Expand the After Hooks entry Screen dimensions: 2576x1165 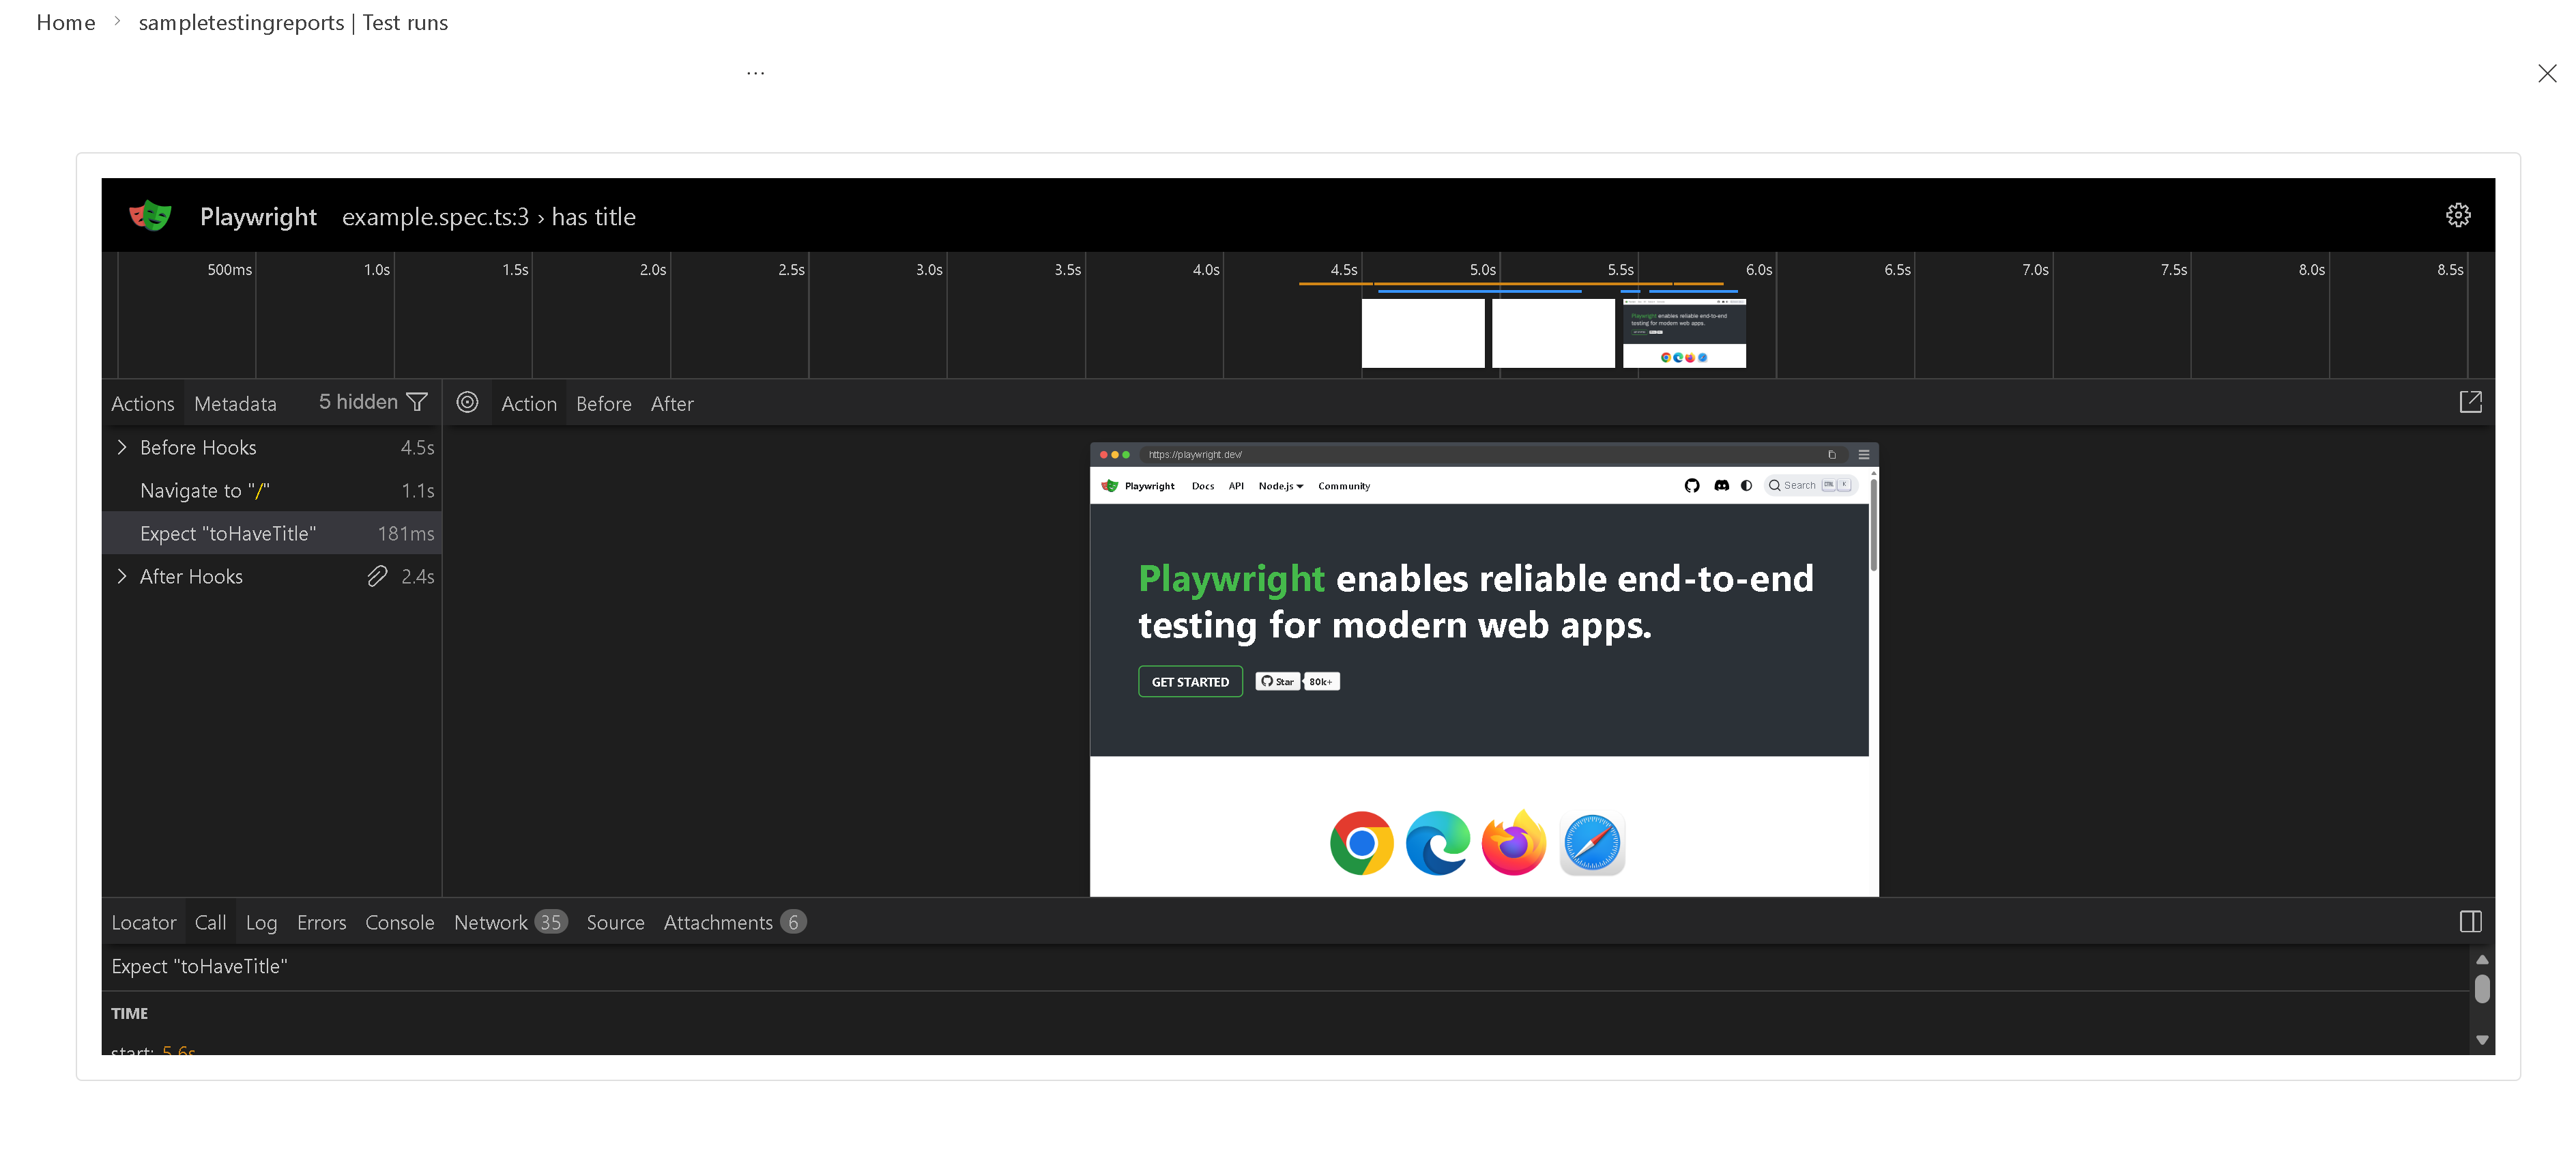(122, 576)
